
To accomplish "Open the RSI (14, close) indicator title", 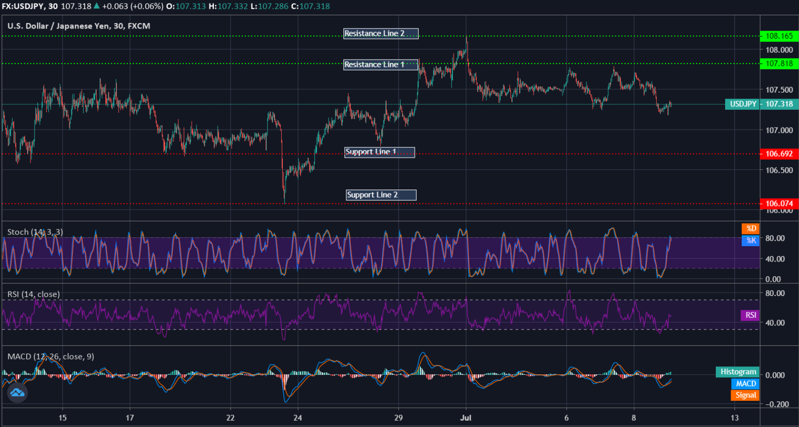I will pos(33,294).
